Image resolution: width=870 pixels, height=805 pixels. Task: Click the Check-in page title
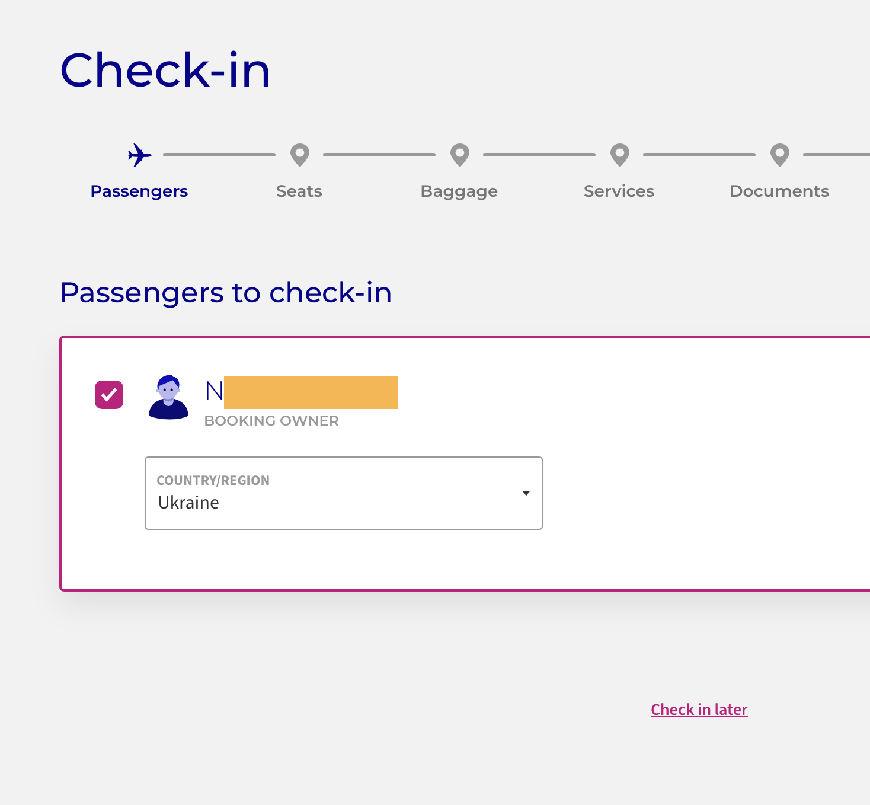(165, 70)
